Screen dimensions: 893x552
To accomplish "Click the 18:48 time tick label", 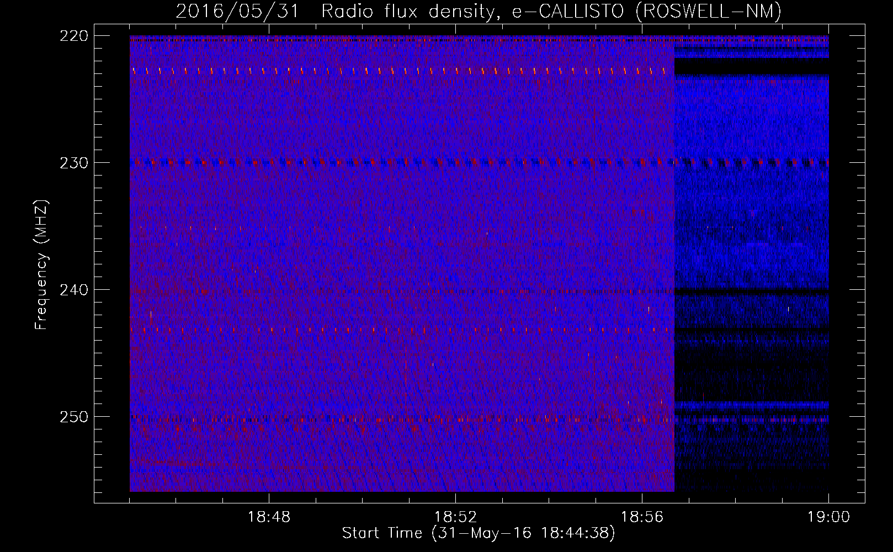I will (x=269, y=517).
